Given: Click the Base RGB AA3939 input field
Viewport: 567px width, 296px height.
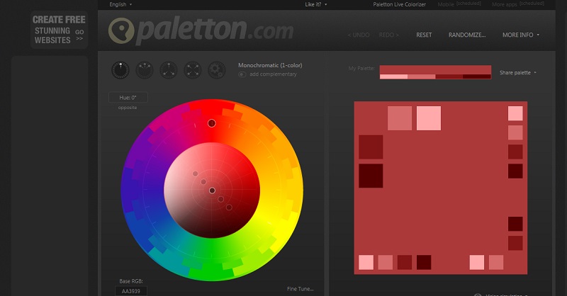Looking at the screenshot, I should (x=131, y=291).
